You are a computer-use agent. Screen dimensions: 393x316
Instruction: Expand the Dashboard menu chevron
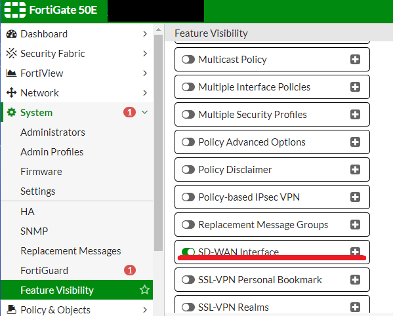[145, 34]
